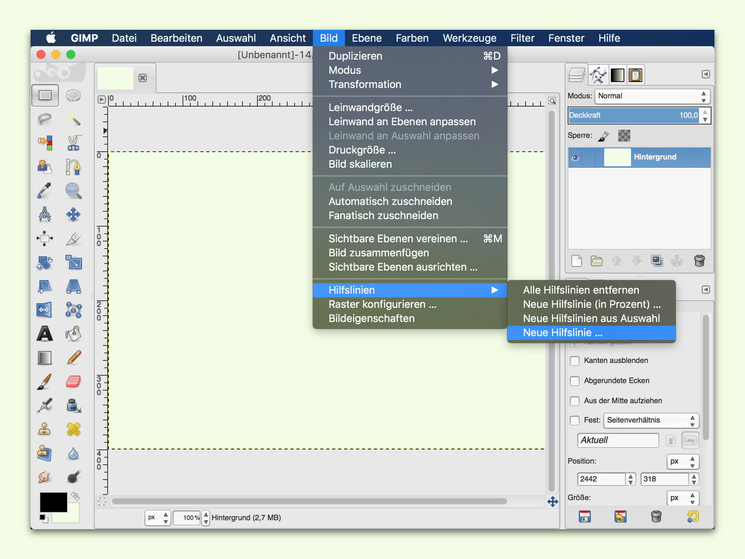Open status bar unit px dropdown
745x559 pixels.
click(158, 518)
